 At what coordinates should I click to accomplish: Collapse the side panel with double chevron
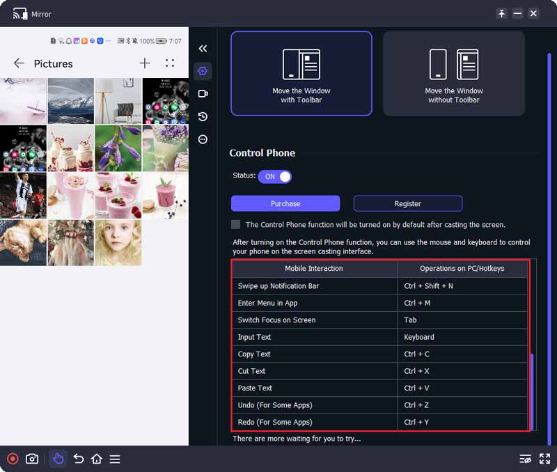203,49
